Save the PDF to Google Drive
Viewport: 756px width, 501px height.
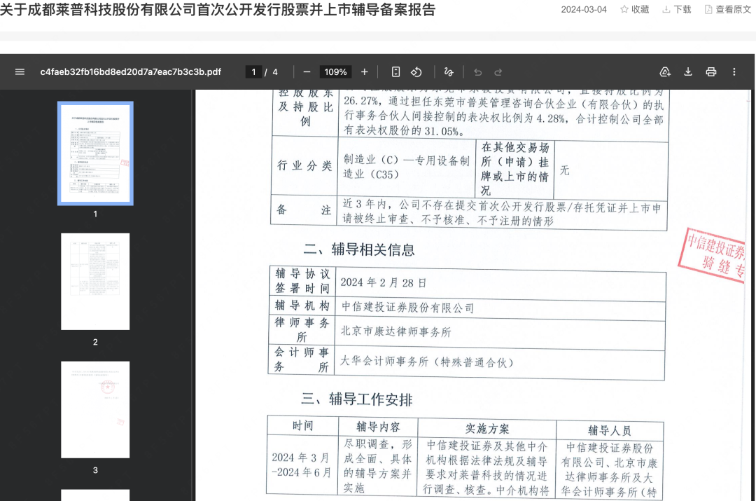pyautogui.click(x=665, y=72)
